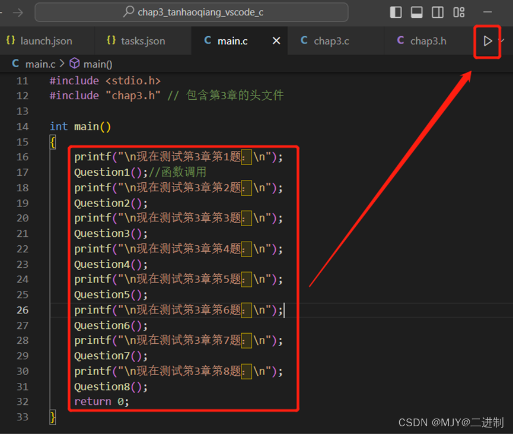Click the 'Question1();' call
Viewport: 513px width, 434px height.
click(111, 172)
